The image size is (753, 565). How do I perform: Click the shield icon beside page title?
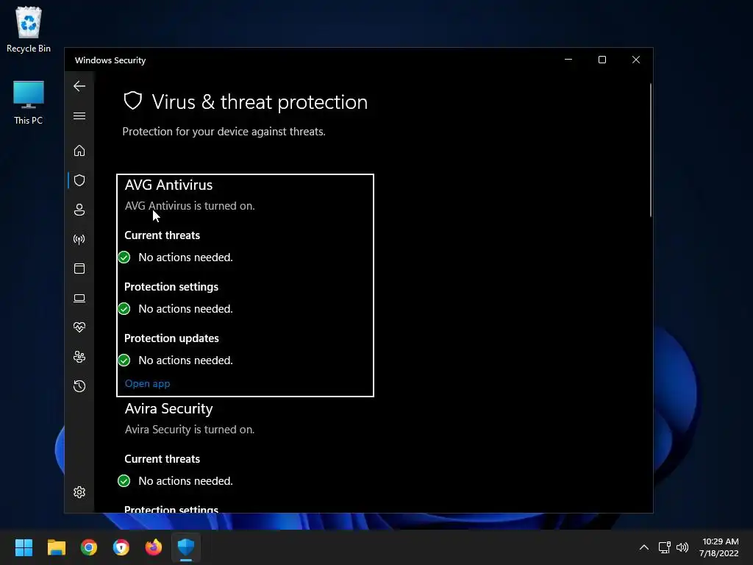click(x=133, y=101)
